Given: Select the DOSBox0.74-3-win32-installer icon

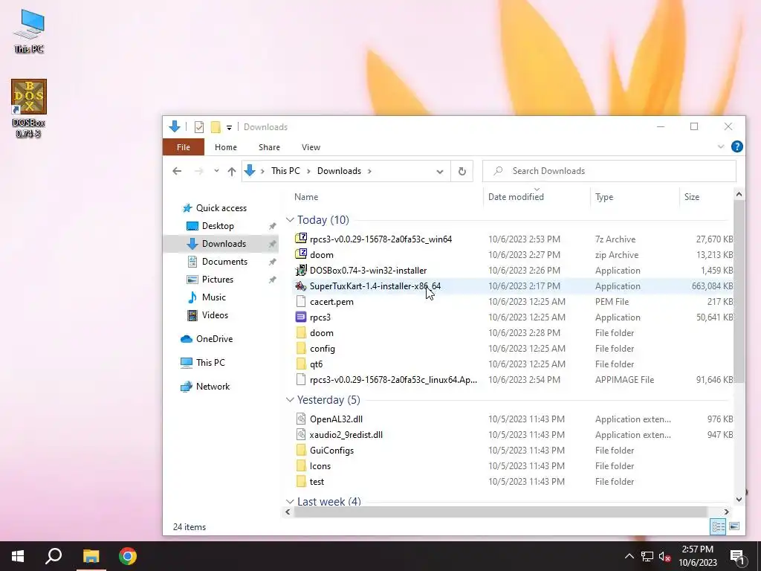Looking at the screenshot, I should pyautogui.click(x=301, y=270).
